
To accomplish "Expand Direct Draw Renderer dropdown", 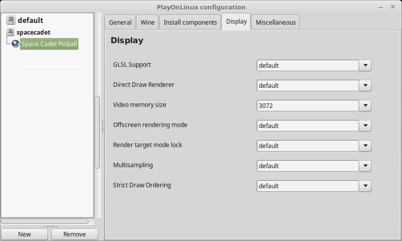I will (x=365, y=85).
